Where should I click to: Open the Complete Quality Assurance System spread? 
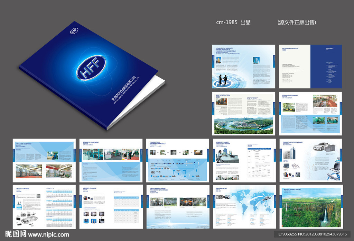[x=244, y=161]
